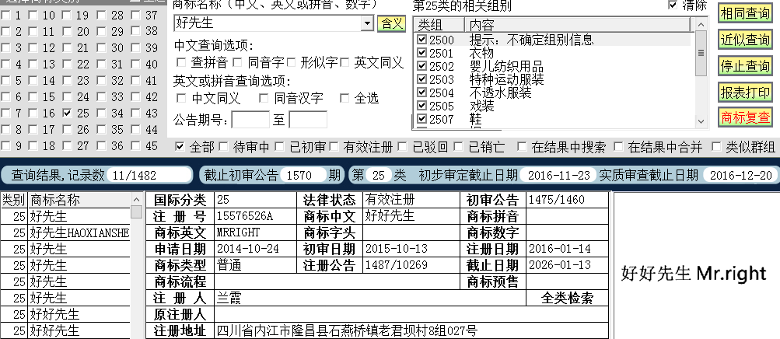Check the 同音汉字 option
This screenshot has width=780, height=339.
(x=263, y=99)
